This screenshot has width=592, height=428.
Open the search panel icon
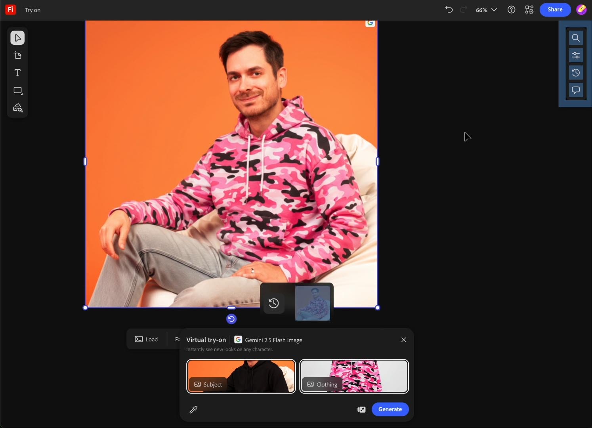pos(576,38)
